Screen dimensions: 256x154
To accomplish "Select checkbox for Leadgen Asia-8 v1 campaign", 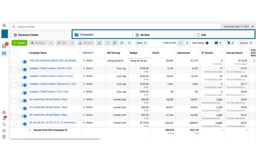I will tap(14, 70).
